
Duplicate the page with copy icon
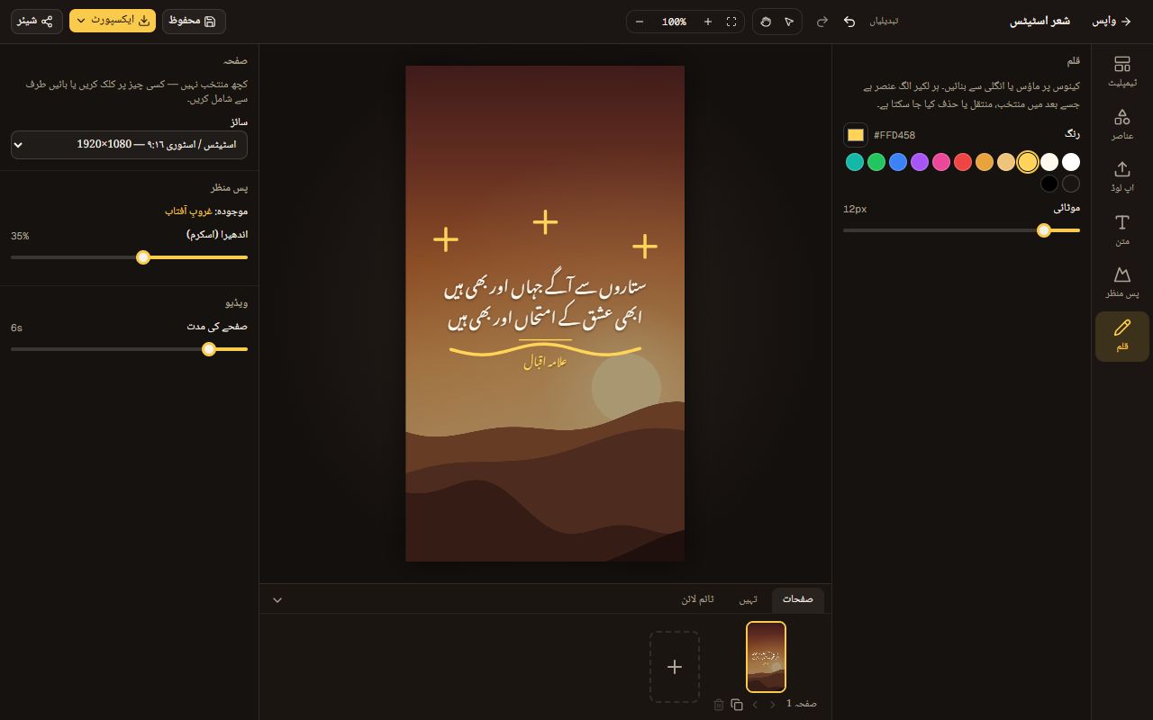pyautogui.click(x=737, y=705)
